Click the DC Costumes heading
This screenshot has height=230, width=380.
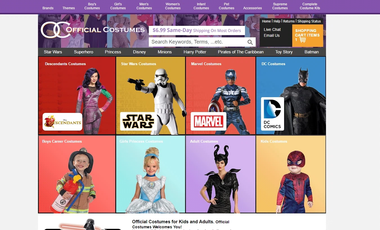point(273,64)
